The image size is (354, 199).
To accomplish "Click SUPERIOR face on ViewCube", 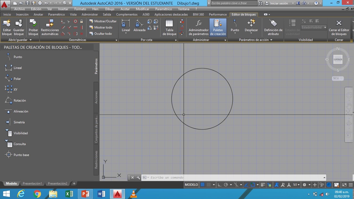I will click(338, 59).
